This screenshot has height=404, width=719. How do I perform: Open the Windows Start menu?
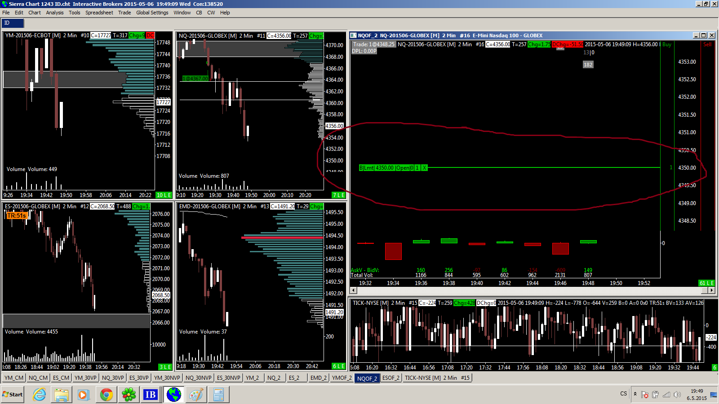click(x=13, y=395)
